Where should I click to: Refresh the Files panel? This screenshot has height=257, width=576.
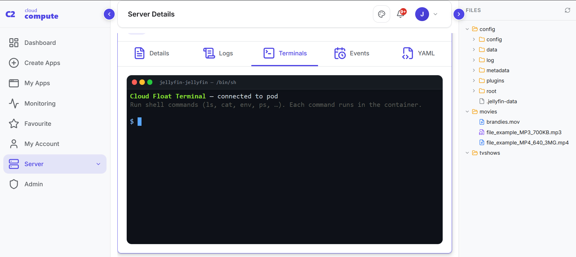568,10
